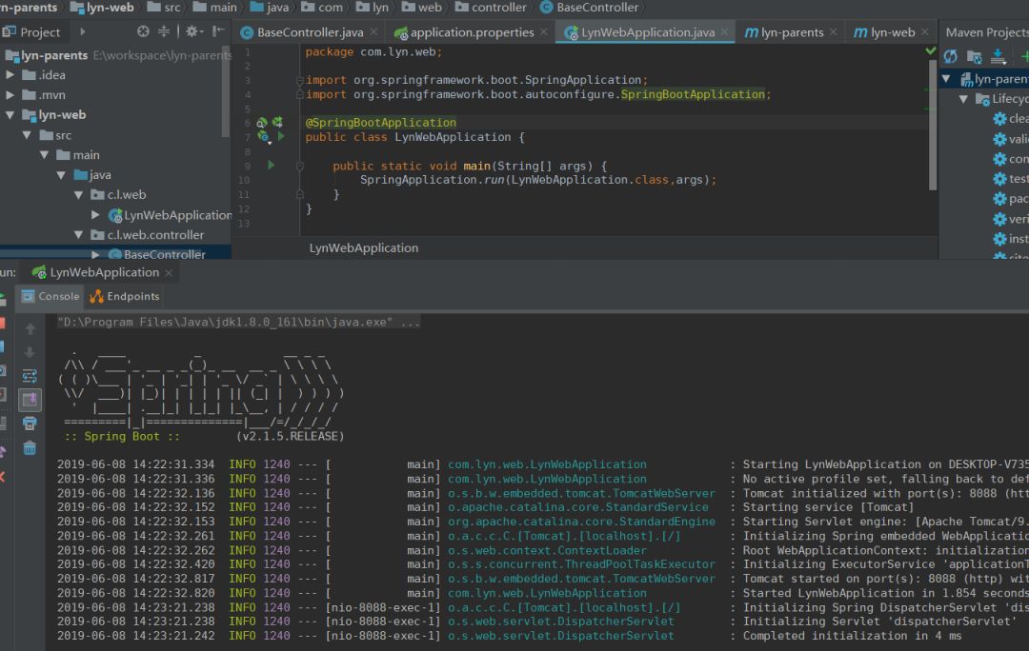Click the Maven reimport refresh icon

click(x=950, y=57)
